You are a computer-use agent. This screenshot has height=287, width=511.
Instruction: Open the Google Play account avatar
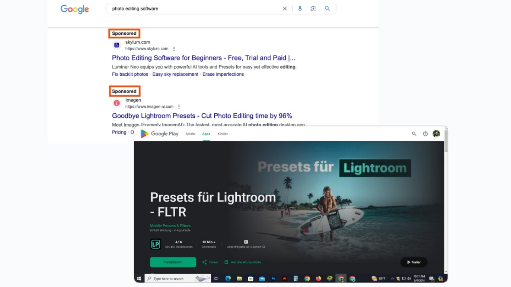pyautogui.click(x=436, y=134)
